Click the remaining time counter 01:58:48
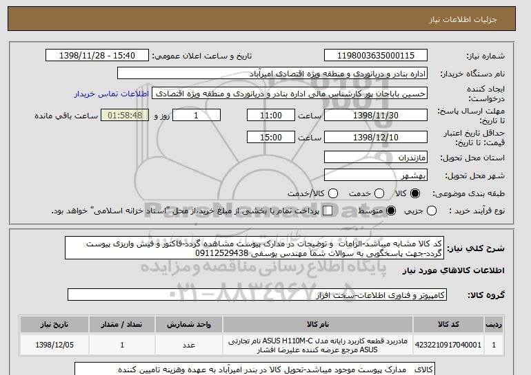The height and width of the screenshot is (375, 531). pos(125,115)
